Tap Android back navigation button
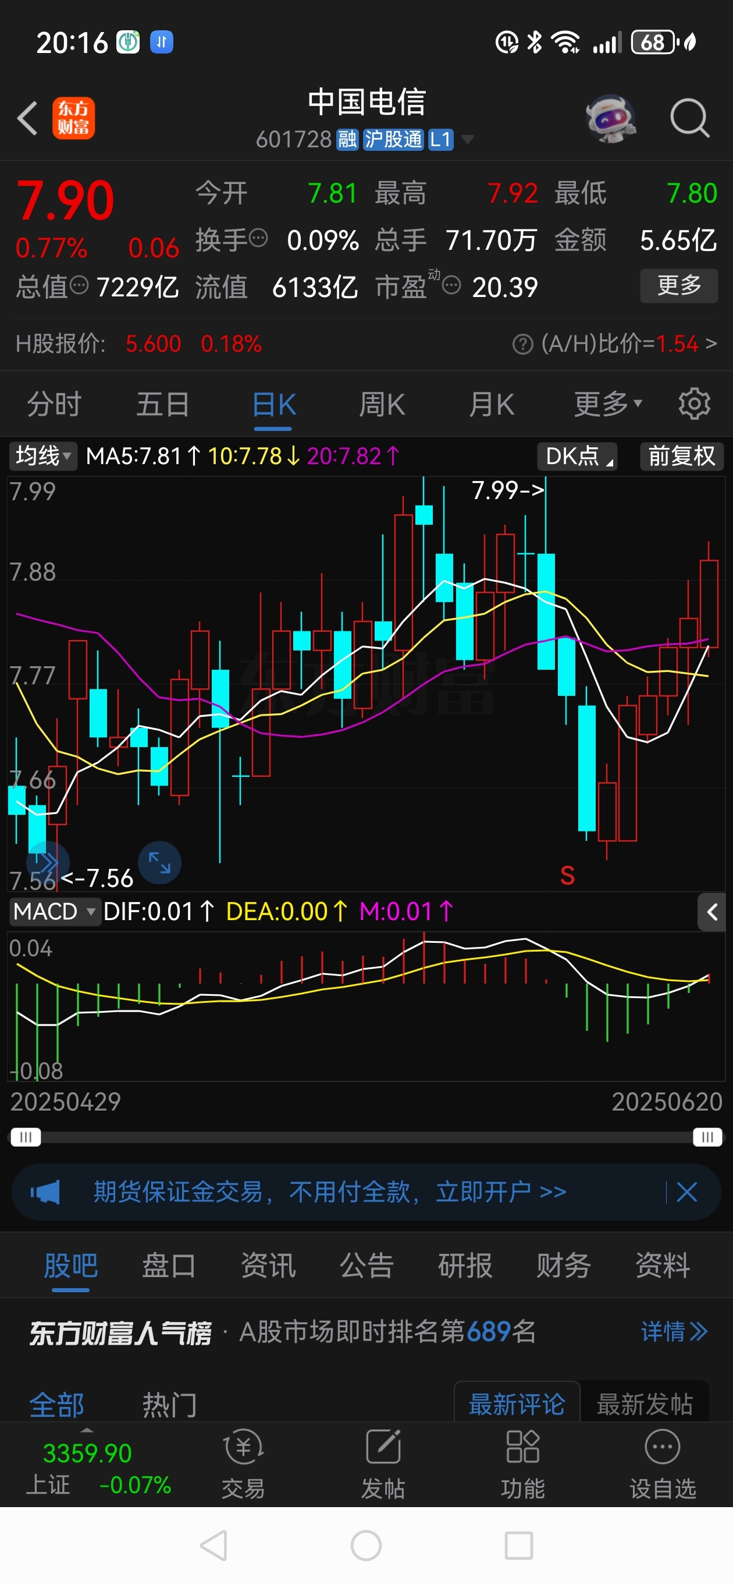 (214, 1545)
